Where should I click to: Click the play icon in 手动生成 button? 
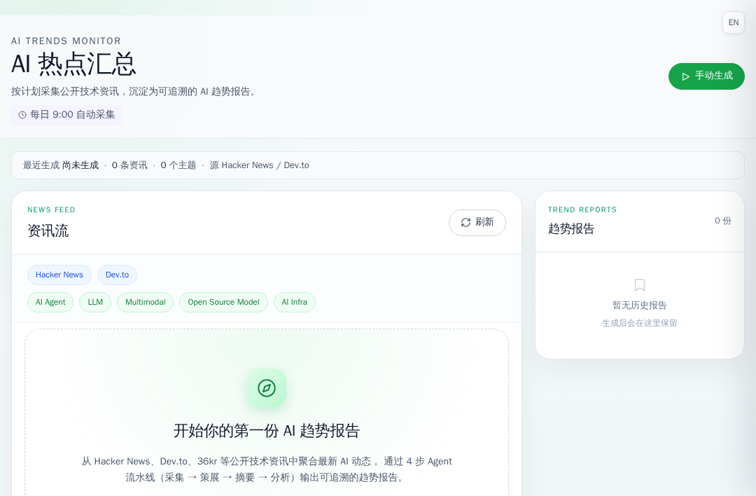pyautogui.click(x=685, y=76)
